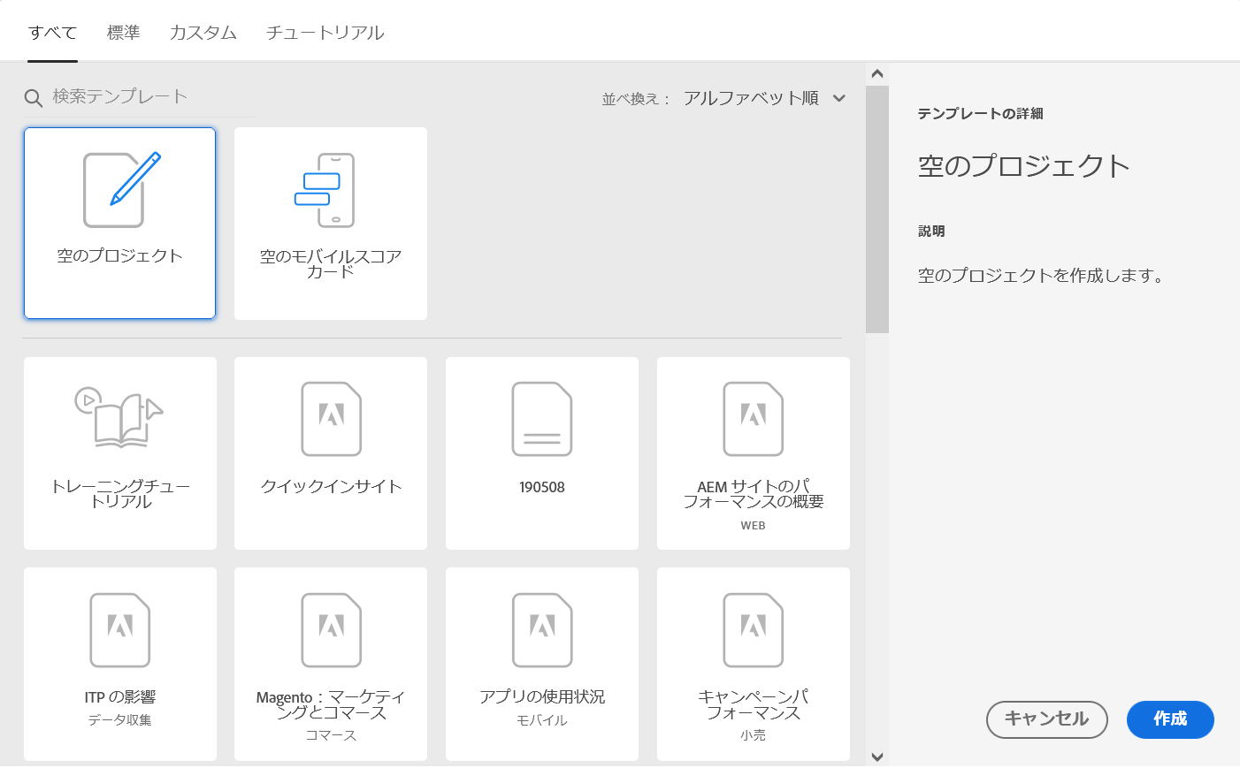This screenshot has height=768, width=1240.
Task: Select the AEM サイト performance template icon
Action: 753,419
